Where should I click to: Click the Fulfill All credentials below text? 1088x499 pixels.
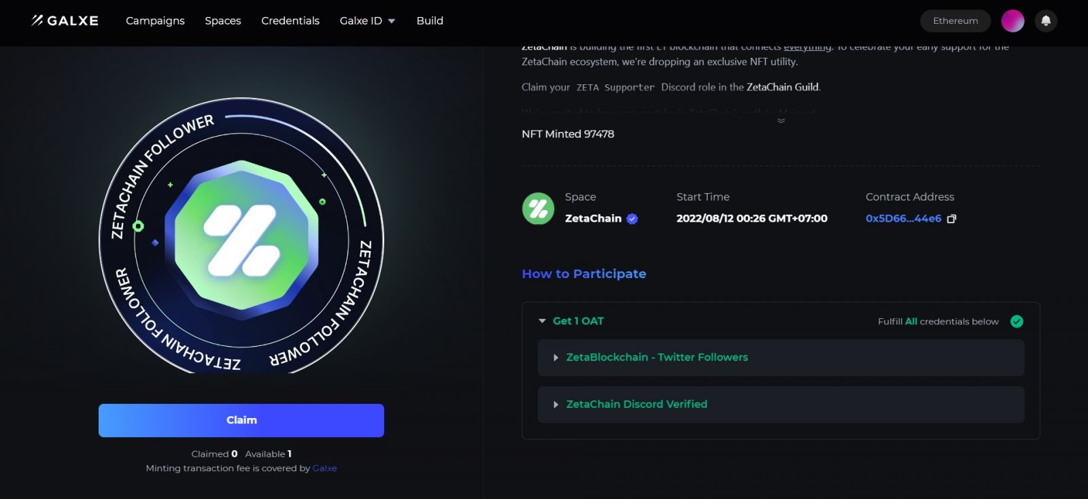pos(938,322)
